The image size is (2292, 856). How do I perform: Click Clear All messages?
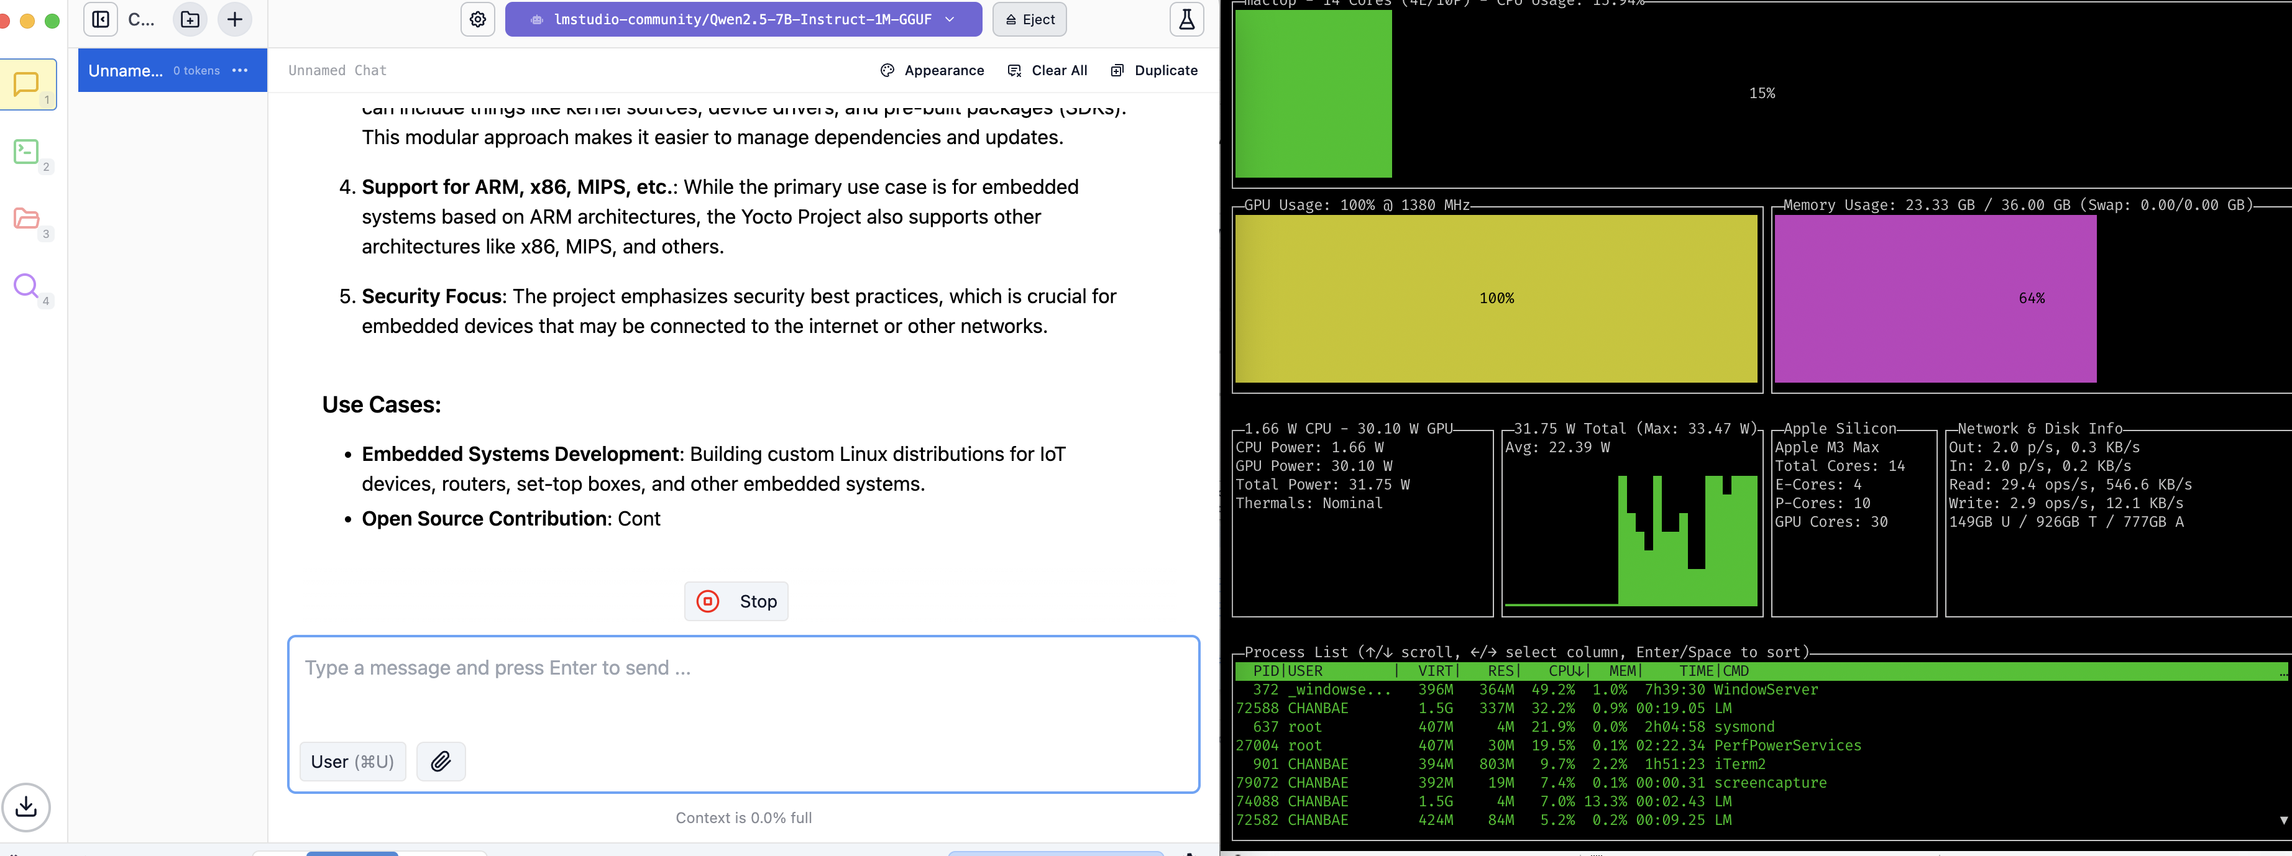tap(1047, 70)
